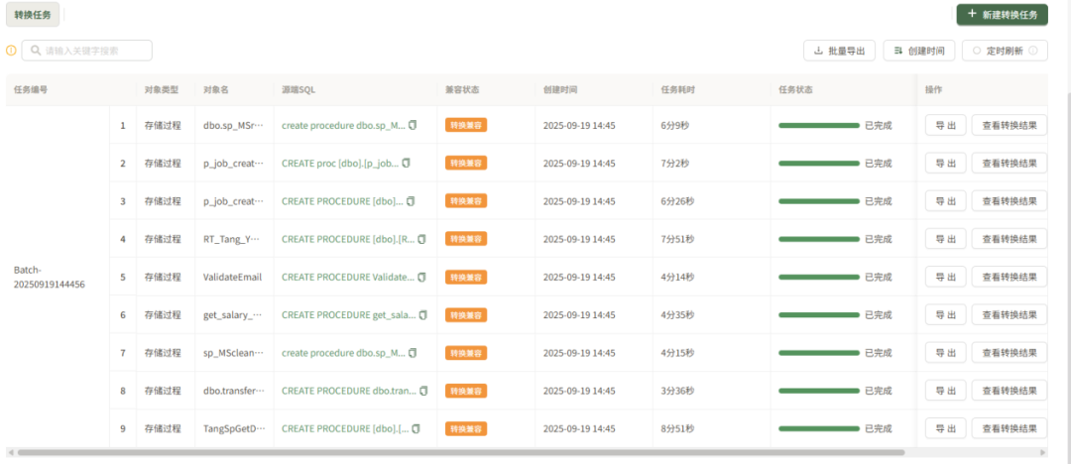Copy source SQL in row 3
Viewport: 1071px width, 464px height.
411,201
